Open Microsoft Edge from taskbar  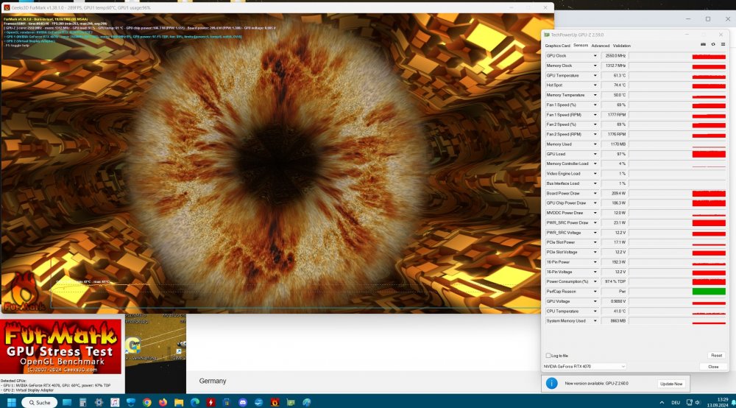[195, 402]
